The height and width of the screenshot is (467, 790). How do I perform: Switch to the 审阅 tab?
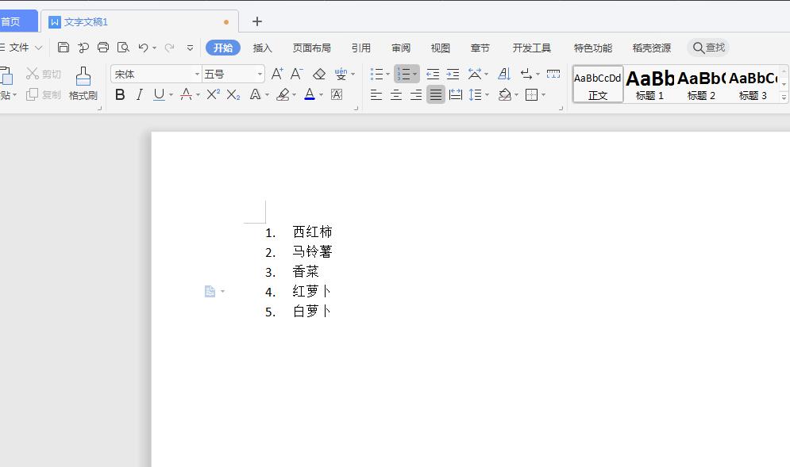pyautogui.click(x=401, y=48)
